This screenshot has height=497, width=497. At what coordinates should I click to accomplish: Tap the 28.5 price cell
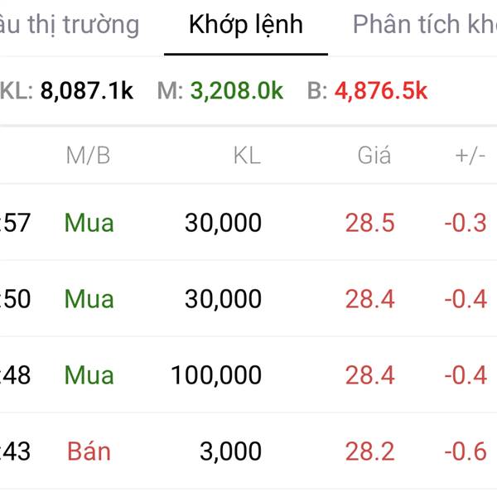370,223
